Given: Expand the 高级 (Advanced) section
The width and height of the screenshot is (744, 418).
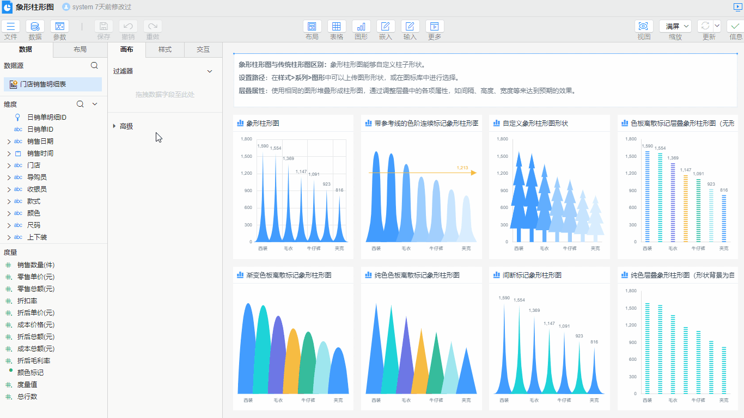Looking at the screenshot, I should [x=114, y=126].
